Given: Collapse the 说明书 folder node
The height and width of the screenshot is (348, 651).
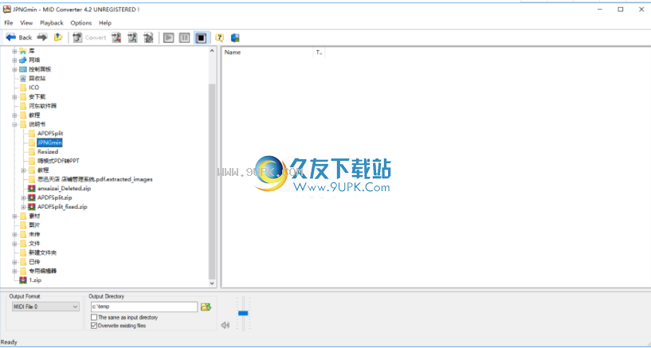Looking at the screenshot, I should click(x=14, y=124).
